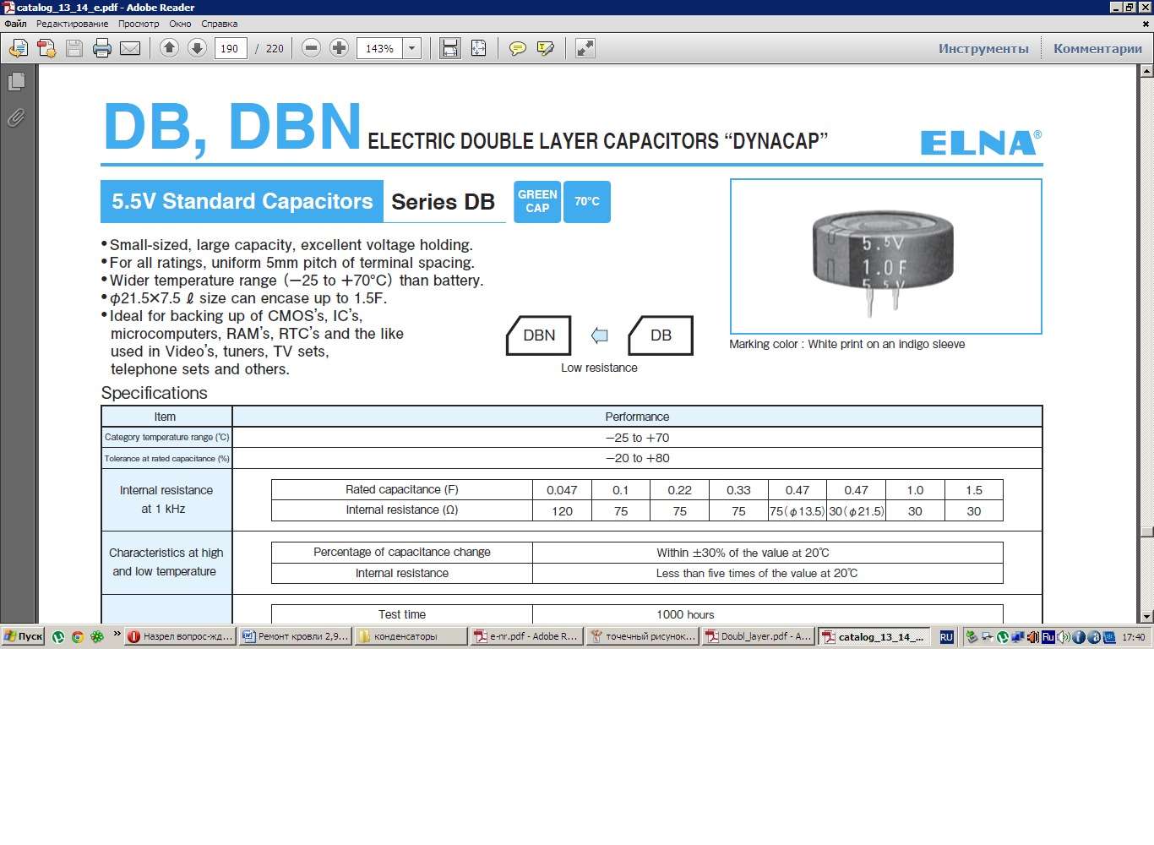The image size is (1154, 845).
Task: Zoom in with the plus button
Action: click(x=339, y=48)
